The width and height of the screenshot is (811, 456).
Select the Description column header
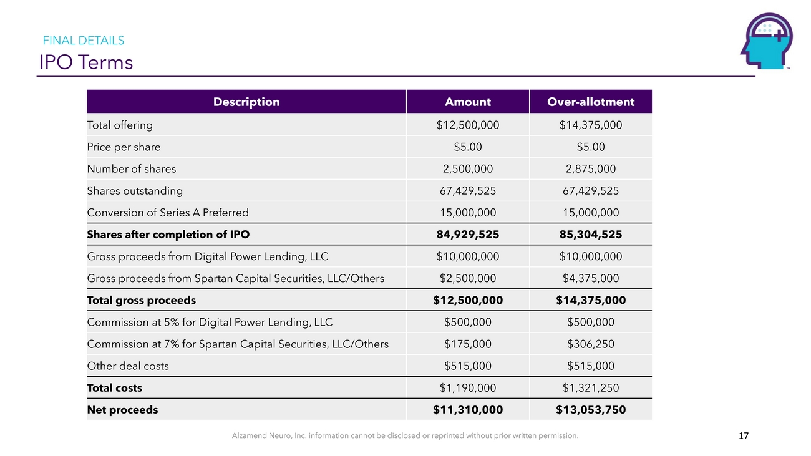click(x=246, y=102)
